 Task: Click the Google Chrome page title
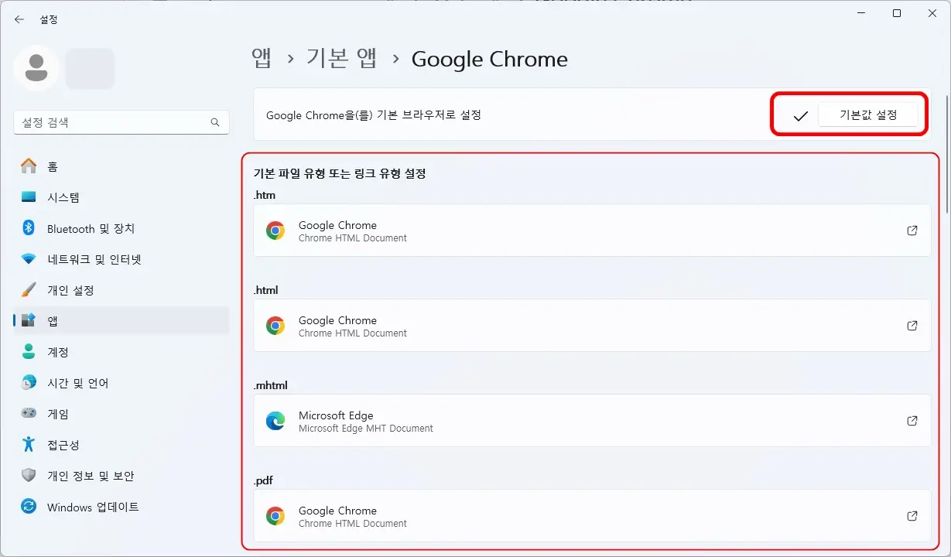coord(490,59)
